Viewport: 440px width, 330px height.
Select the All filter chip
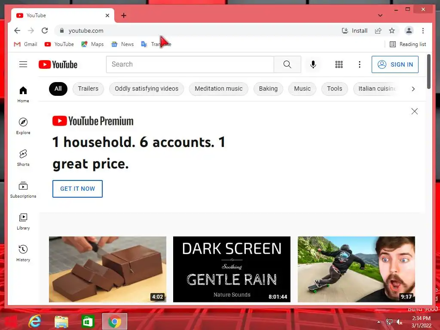click(x=58, y=89)
